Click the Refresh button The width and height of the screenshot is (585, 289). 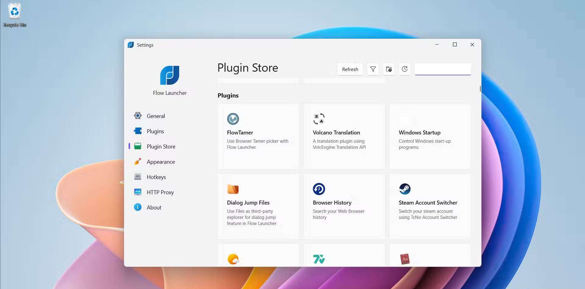(350, 69)
